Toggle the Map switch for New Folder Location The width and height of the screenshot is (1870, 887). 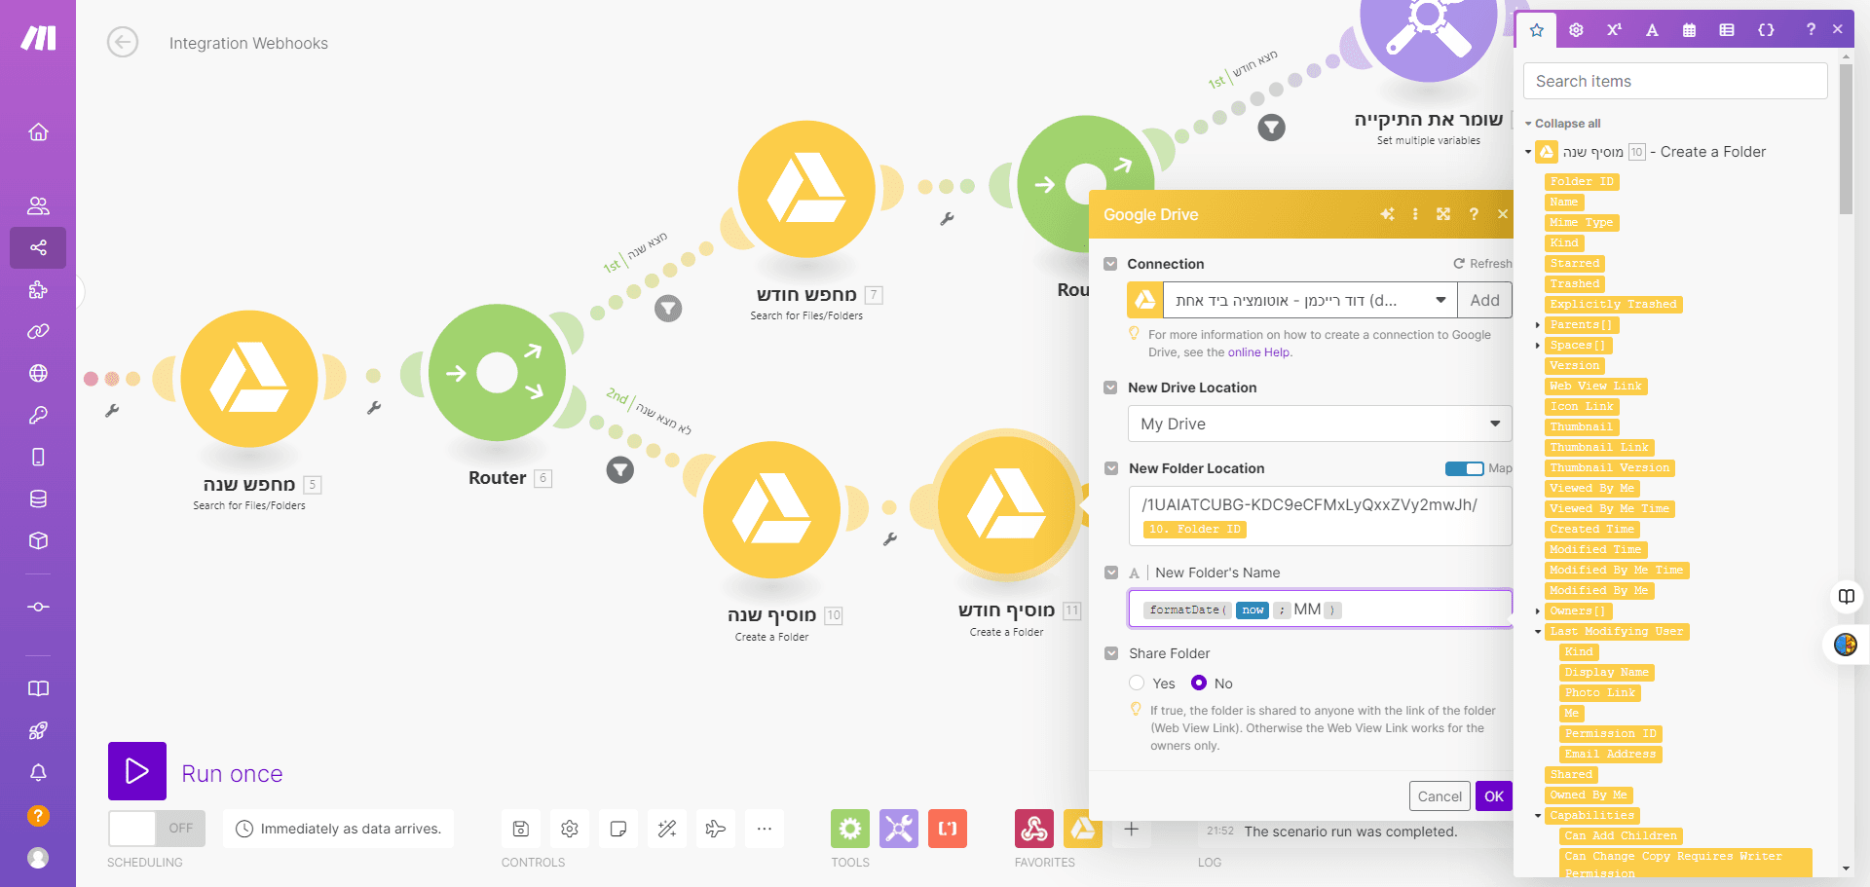click(1464, 468)
